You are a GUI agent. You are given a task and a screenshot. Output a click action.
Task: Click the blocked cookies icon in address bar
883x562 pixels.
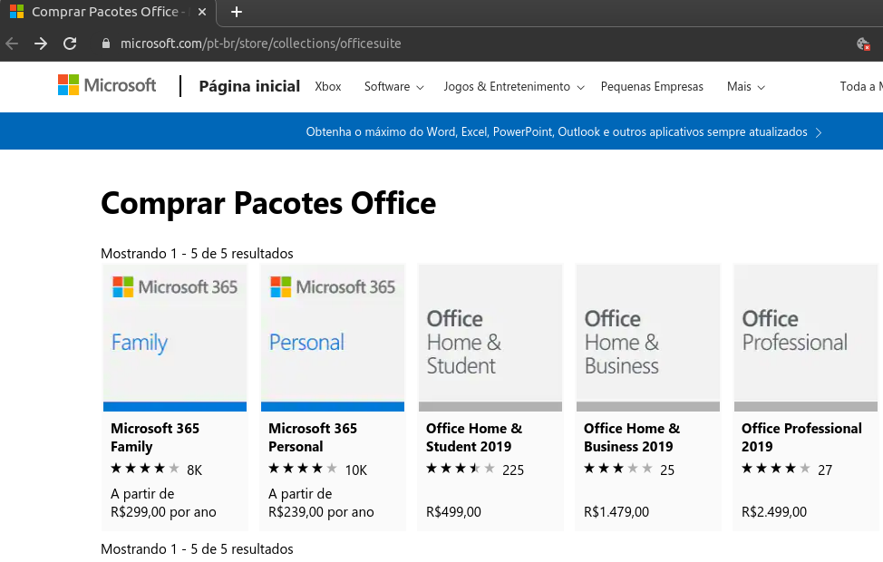(x=863, y=44)
